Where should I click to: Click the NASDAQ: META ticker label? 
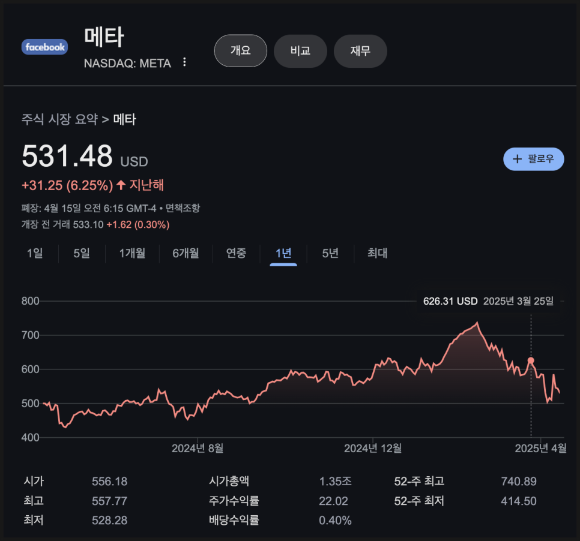click(127, 64)
